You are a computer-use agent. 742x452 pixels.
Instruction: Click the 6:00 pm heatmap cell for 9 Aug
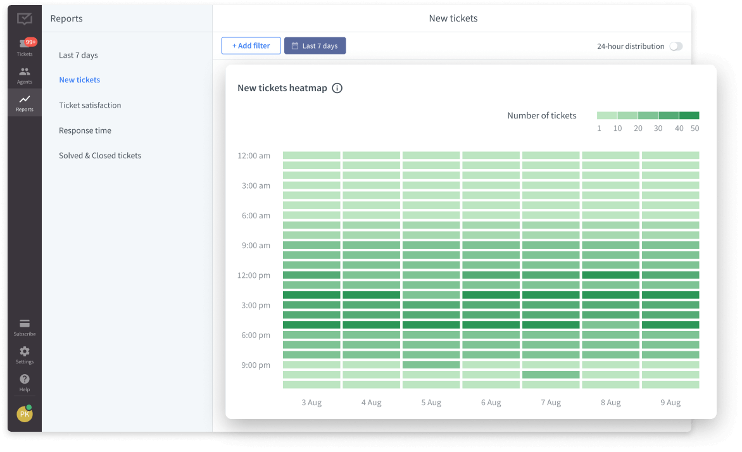pos(670,335)
